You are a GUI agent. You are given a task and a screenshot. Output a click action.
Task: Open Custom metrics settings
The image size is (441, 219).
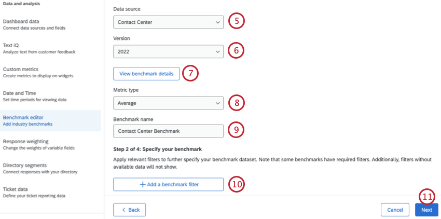[x=38, y=72]
